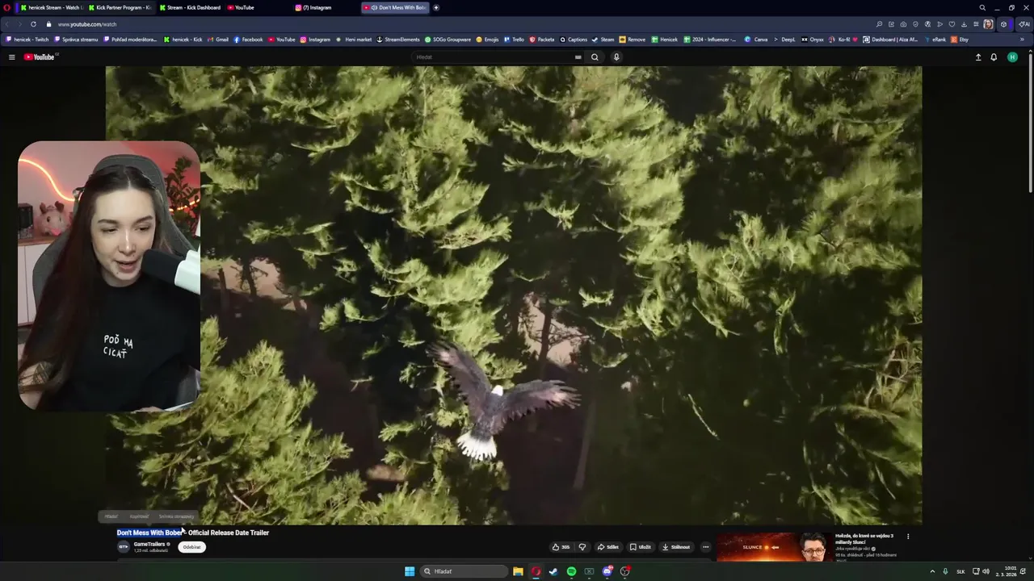This screenshot has width=1034, height=581.
Task: Save the video with Uložit button
Action: coord(640,547)
